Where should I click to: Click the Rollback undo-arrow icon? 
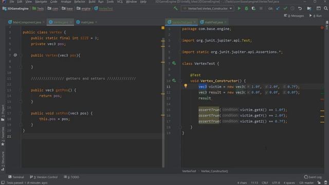point(300,9)
